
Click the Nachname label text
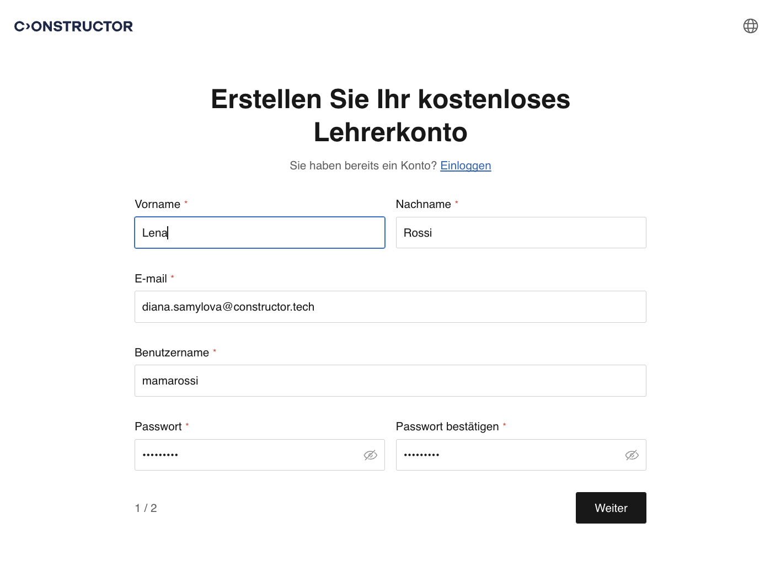(x=423, y=204)
